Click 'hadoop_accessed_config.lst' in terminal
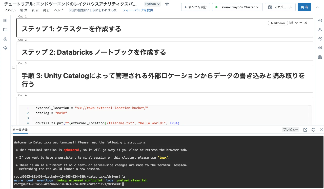 tap(79, 180)
